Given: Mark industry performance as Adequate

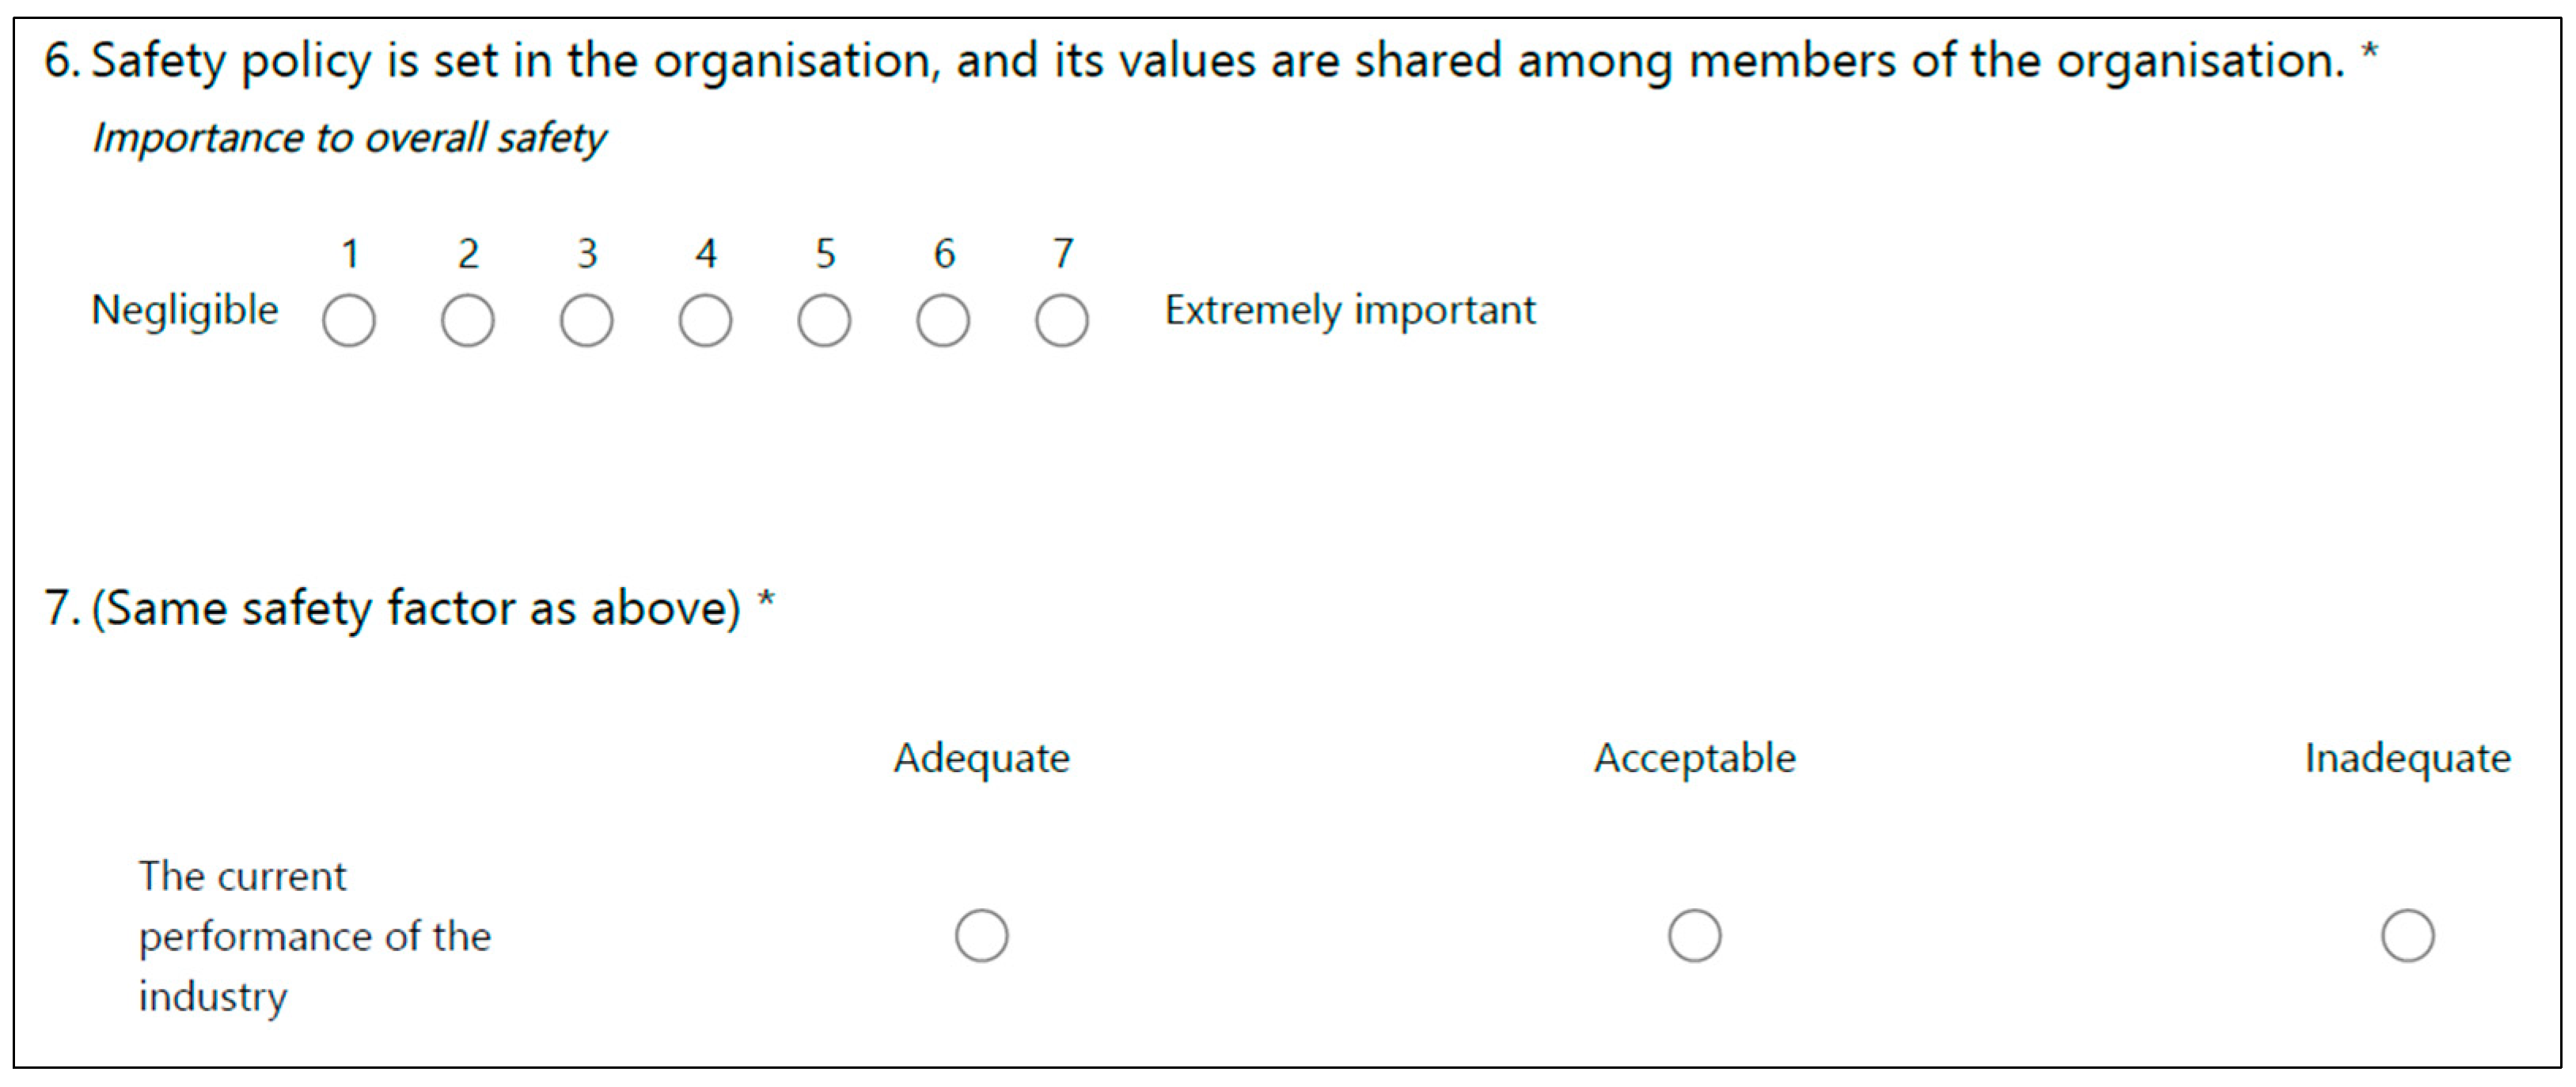Looking at the screenshot, I should (982, 935).
